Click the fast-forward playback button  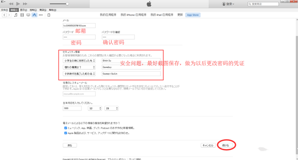coord(25,4)
